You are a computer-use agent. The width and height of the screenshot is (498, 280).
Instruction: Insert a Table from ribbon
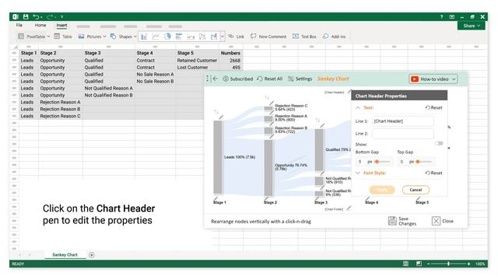pos(63,37)
